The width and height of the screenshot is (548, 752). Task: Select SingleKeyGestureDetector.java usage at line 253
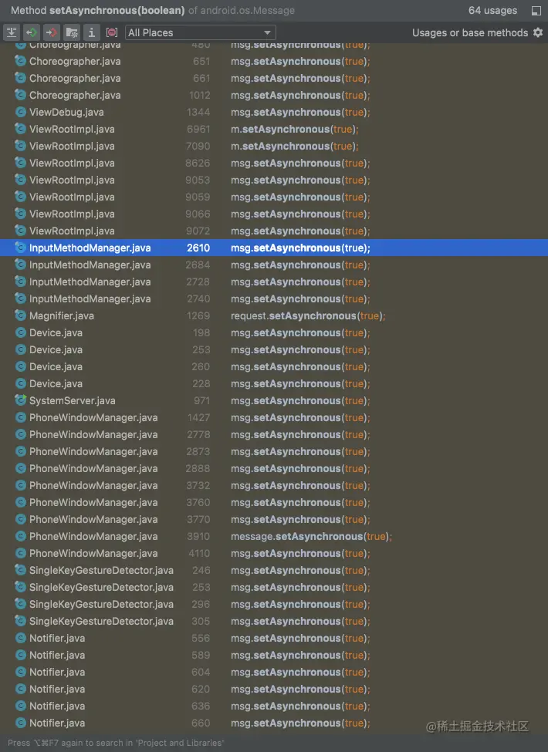click(274, 588)
